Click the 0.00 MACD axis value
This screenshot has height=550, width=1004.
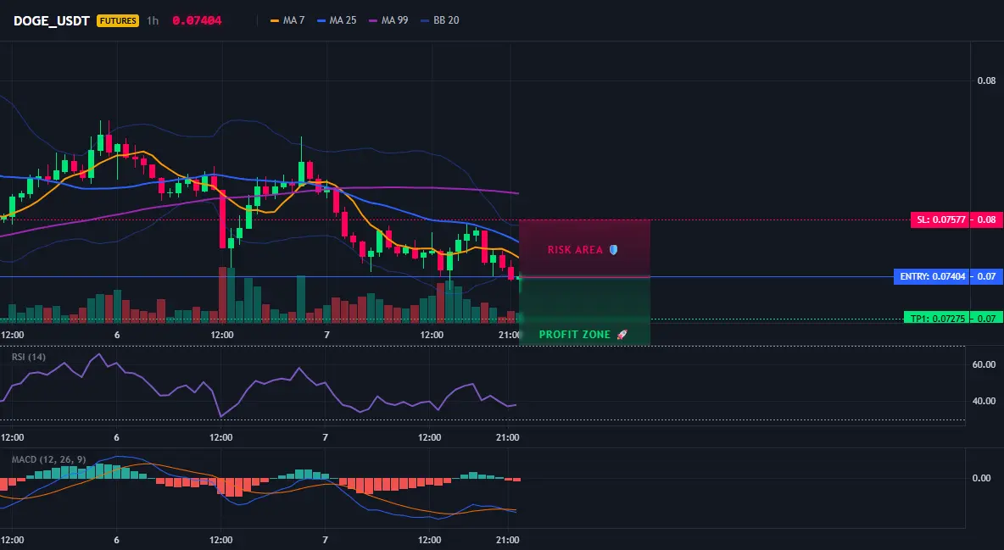coord(982,478)
